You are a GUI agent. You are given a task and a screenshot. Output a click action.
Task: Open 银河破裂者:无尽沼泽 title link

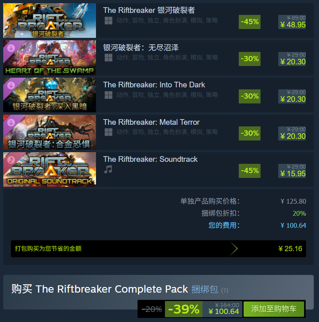pyautogui.click(x=141, y=47)
